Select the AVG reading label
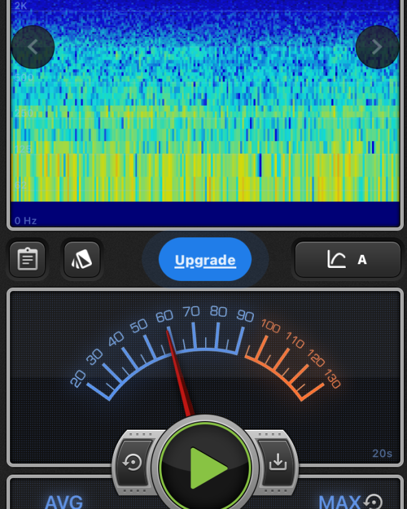 click(64, 502)
